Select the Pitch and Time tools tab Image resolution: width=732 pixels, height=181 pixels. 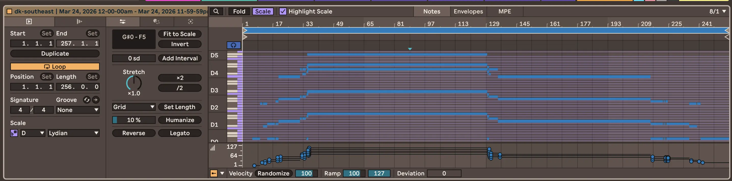click(123, 22)
